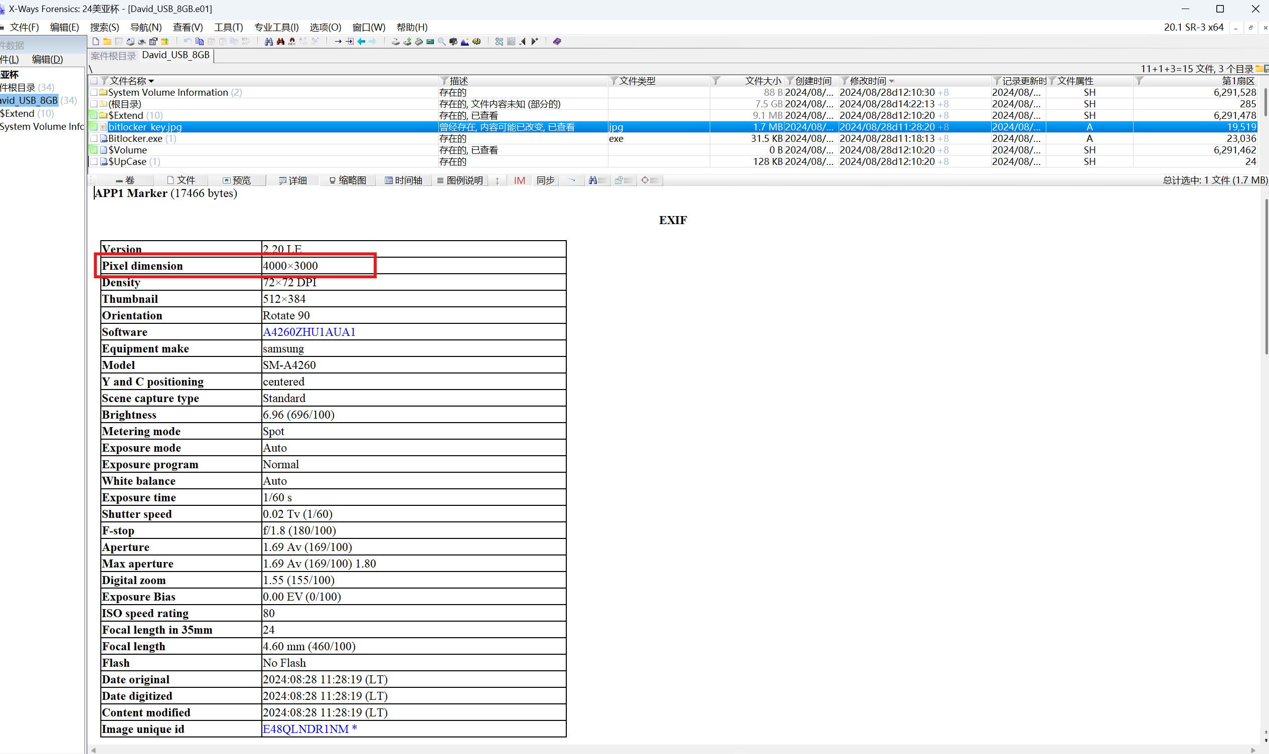
Task: Click the A4260ZHU1AUA1 software link
Action: pyautogui.click(x=308, y=332)
